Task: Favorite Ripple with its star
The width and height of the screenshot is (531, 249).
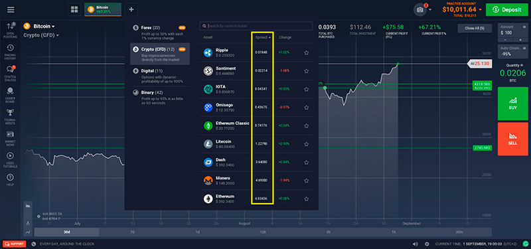Action: click(306, 52)
